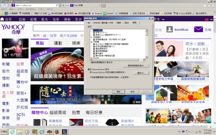Click the add-to-favorites star on favorites bar
The height and width of the screenshot is (135, 216).
pyautogui.click(x=2, y=13)
